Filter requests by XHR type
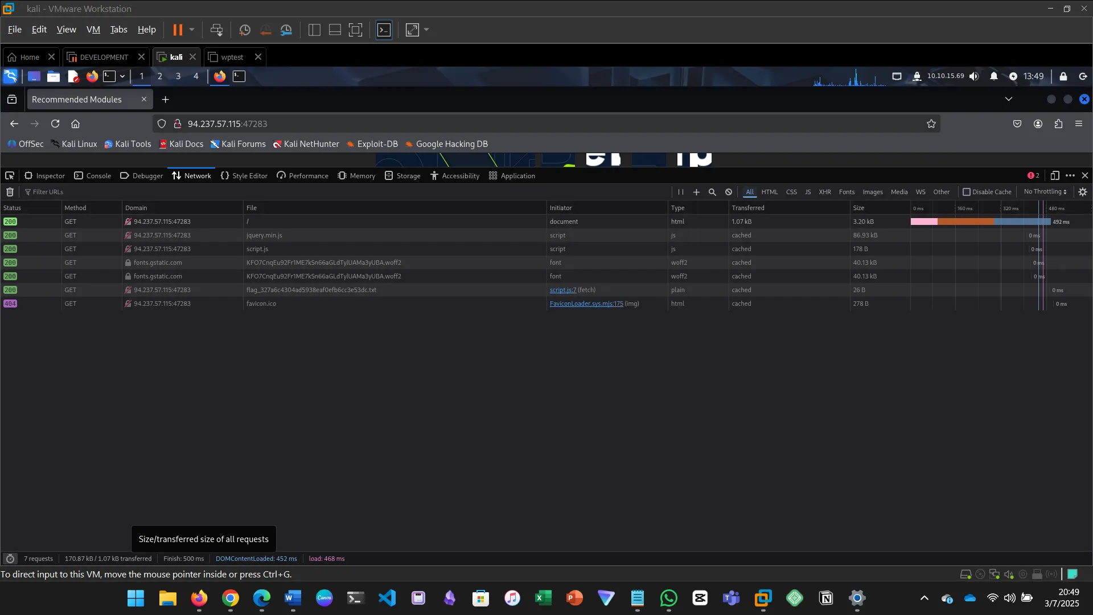Viewport: 1093px width, 615px height. point(825,192)
